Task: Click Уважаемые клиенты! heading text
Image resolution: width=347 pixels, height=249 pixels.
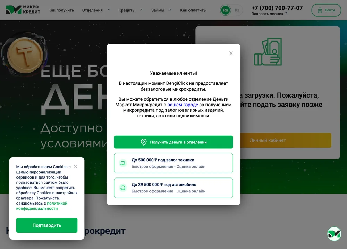Action: [173, 73]
